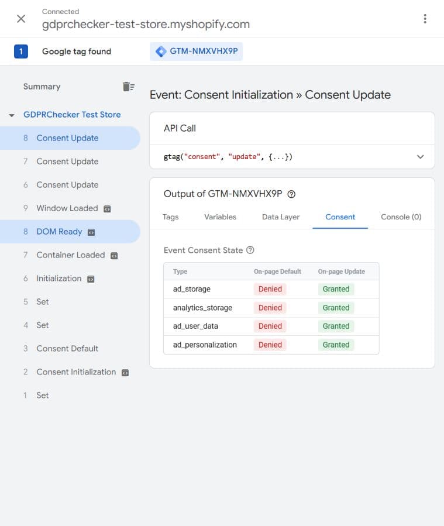
Task: Click Denied badge in ad_user_data row
Action: tap(270, 326)
